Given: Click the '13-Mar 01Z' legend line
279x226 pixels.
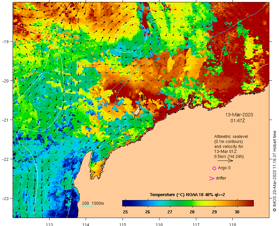Looking at the screenshot, I should coord(226,152).
